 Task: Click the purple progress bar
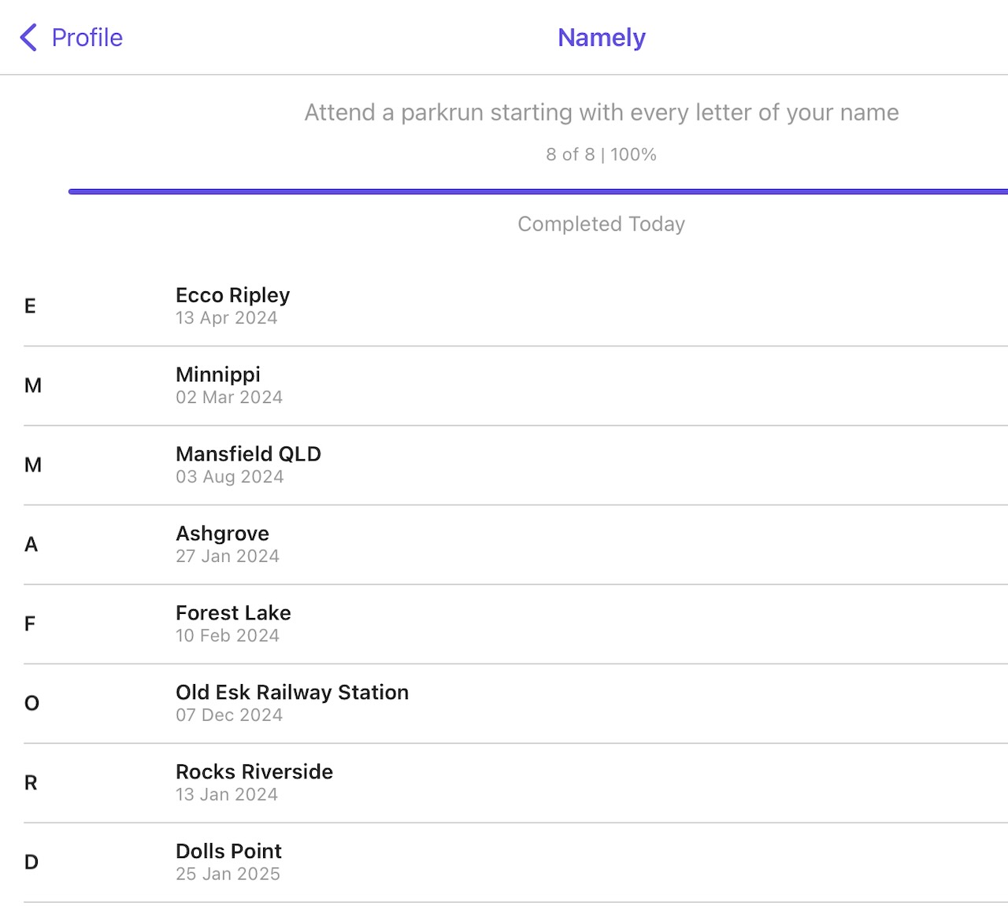pos(538,191)
